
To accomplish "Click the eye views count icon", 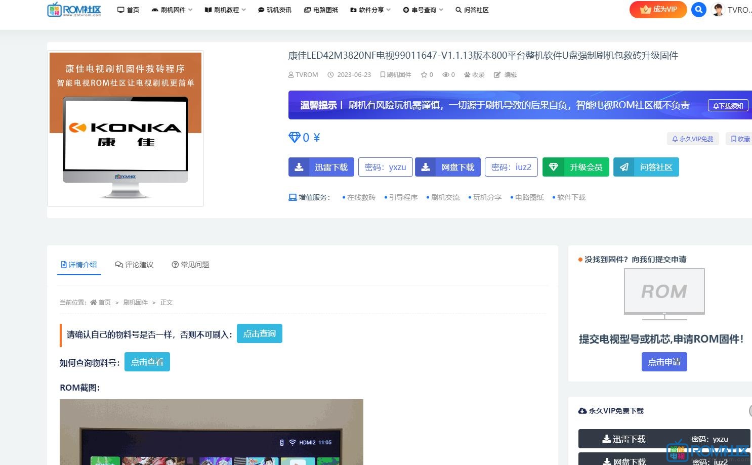I will click(446, 75).
